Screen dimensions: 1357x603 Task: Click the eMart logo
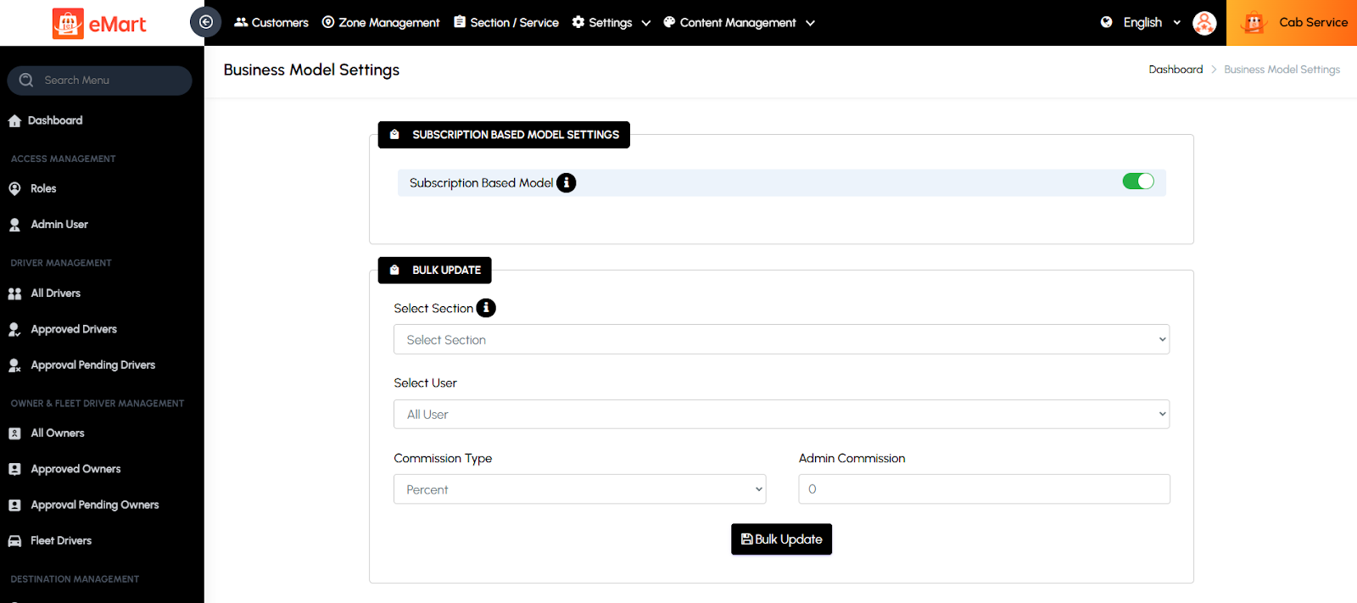[100, 24]
